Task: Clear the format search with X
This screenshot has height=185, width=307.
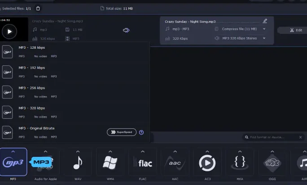Action: point(301,137)
